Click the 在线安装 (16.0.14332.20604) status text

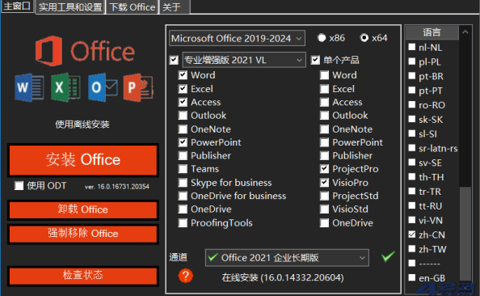[283, 277]
